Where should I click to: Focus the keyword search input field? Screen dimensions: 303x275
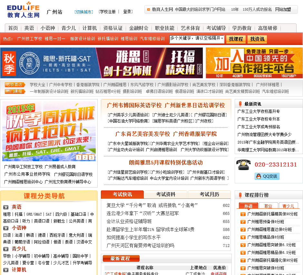[197, 39]
